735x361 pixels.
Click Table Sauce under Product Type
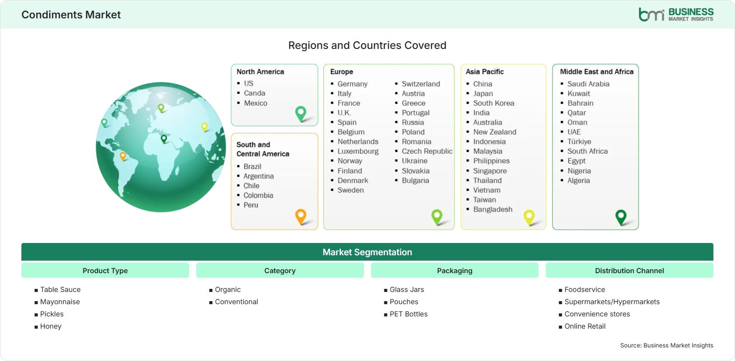coord(60,289)
